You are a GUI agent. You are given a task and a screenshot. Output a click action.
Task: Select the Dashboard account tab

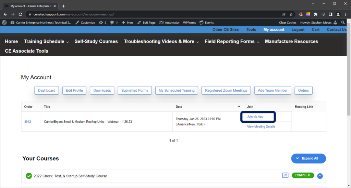coord(47,91)
